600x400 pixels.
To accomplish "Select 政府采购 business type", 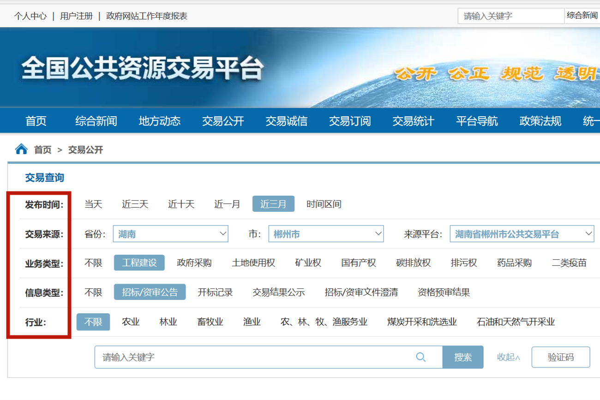I will [194, 263].
